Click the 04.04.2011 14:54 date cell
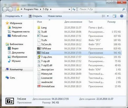This screenshot has height=108, width=128. pyautogui.click(x=73, y=69)
